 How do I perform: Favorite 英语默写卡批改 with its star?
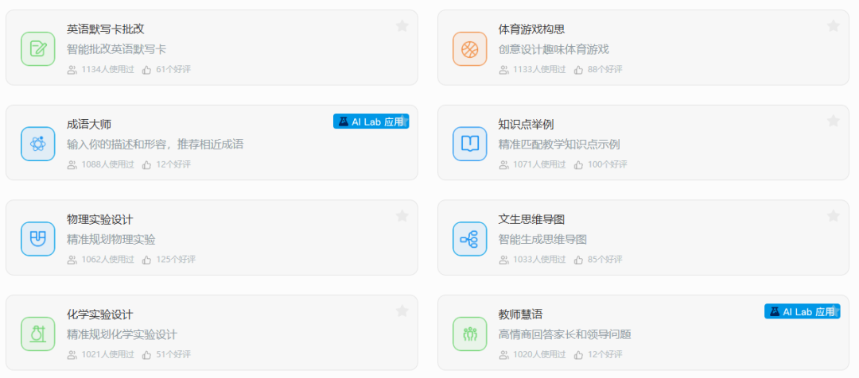click(402, 25)
